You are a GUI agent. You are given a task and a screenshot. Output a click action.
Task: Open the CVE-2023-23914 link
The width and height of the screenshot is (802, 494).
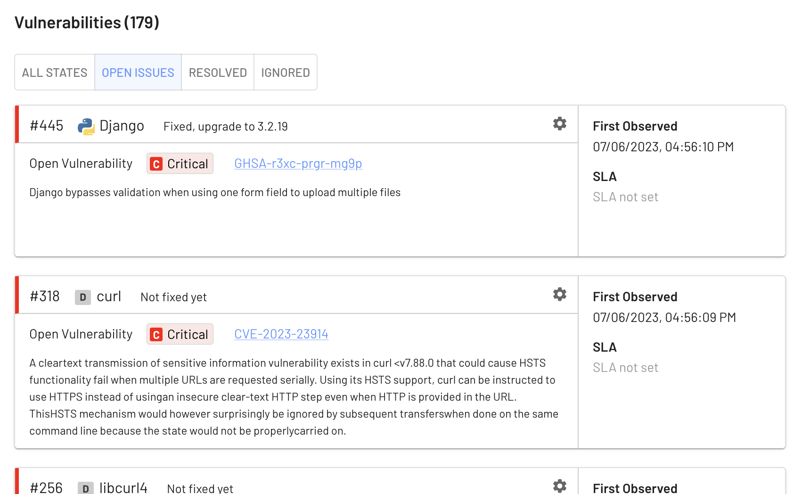coord(281,334)
